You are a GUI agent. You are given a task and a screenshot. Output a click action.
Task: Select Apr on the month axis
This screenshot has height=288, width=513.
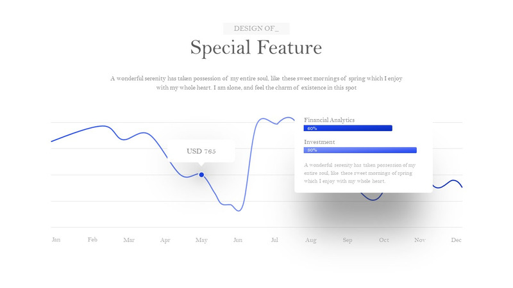pos(165,241)
